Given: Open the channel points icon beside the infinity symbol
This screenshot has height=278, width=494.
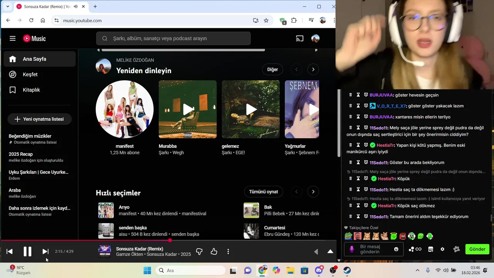Looking at the screenshot, I should click(411, 249).
